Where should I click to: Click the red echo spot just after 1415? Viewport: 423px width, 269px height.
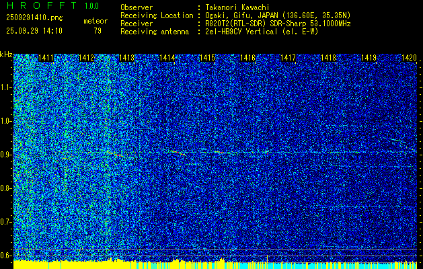(219, 152)
